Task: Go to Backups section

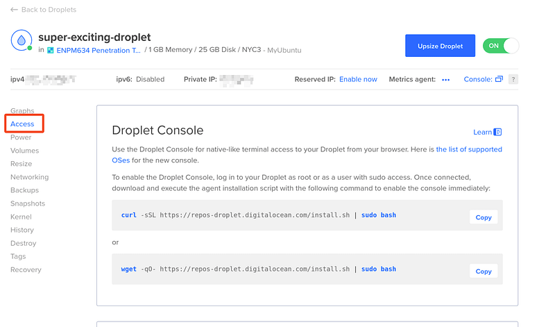Action: 24,190
